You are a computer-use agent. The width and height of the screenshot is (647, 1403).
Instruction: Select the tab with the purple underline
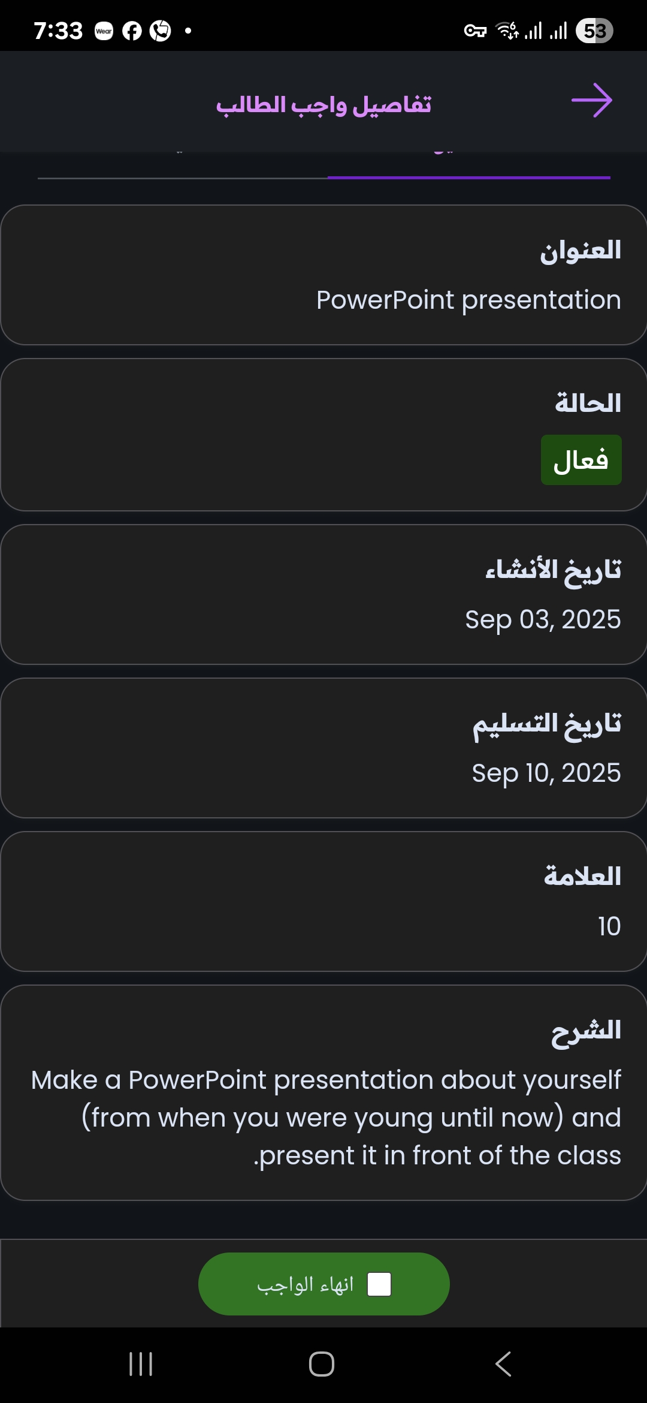[x=468, y=163]
